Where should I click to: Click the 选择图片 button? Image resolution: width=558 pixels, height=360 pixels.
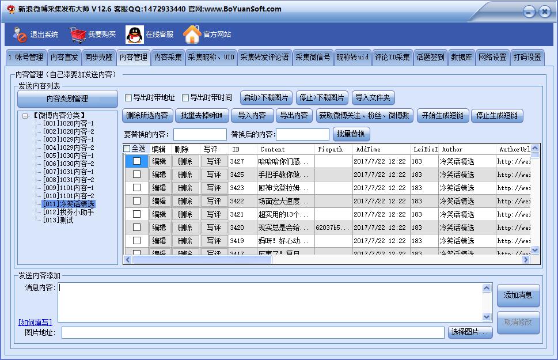(x=470, y=332)
